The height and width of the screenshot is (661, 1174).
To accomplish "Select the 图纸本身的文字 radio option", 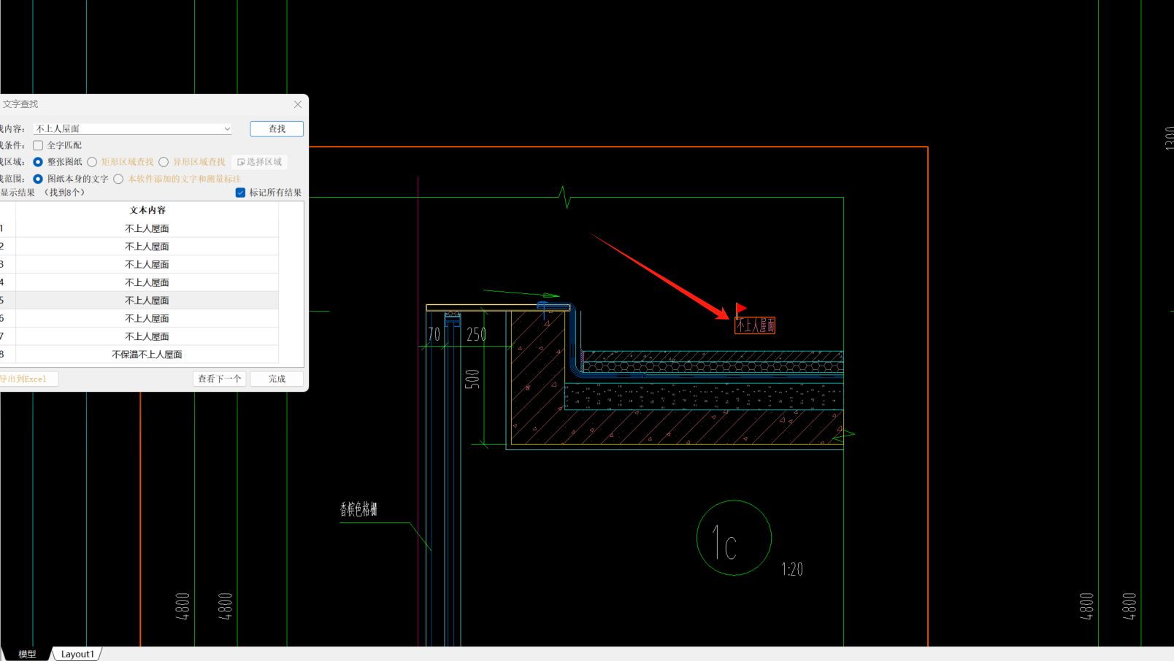I will (x=38, y=179).
